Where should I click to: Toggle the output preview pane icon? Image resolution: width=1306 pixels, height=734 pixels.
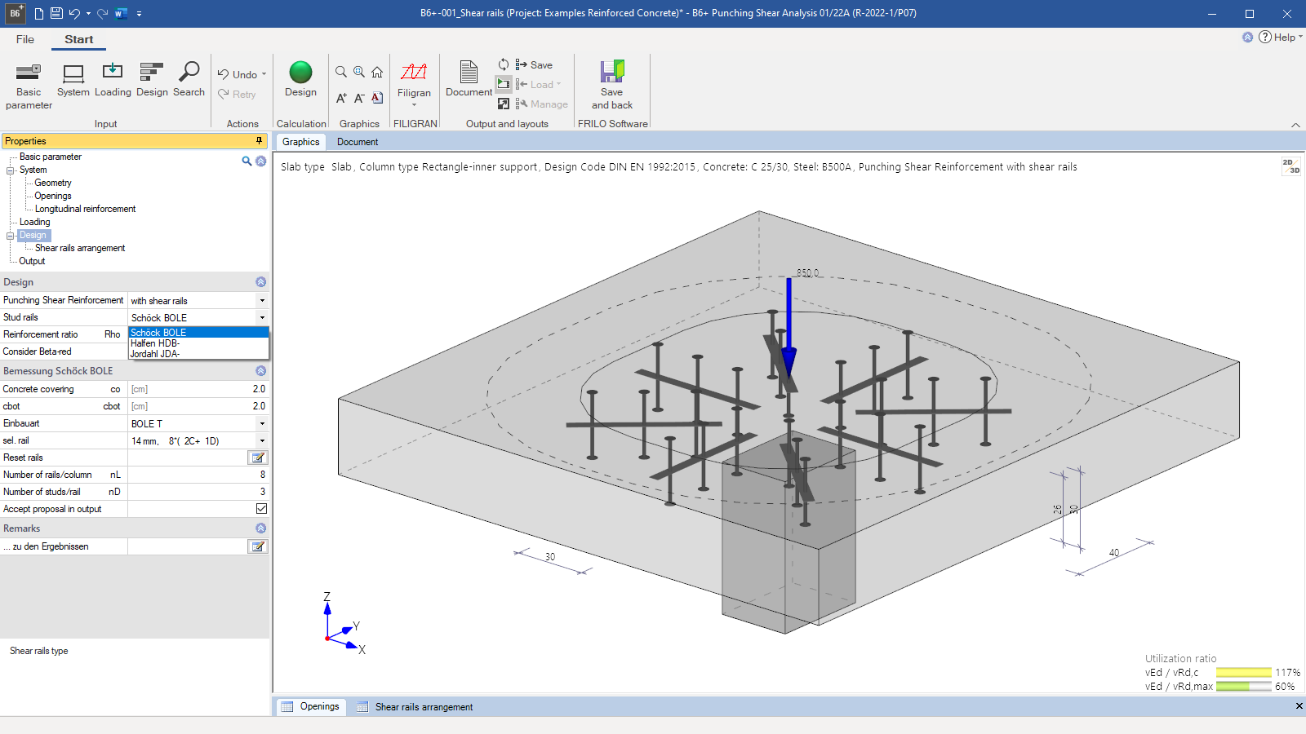pos(504,84)
